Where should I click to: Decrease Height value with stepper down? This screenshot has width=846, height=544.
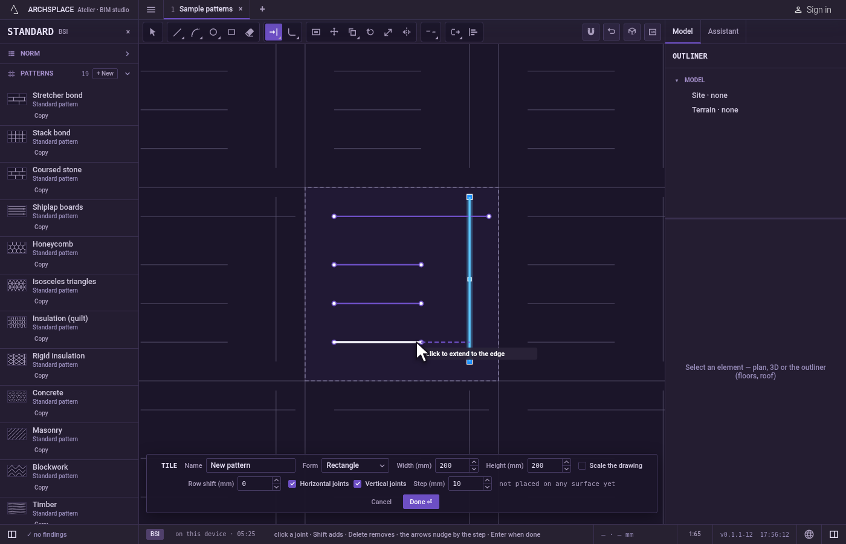(566, 469)
